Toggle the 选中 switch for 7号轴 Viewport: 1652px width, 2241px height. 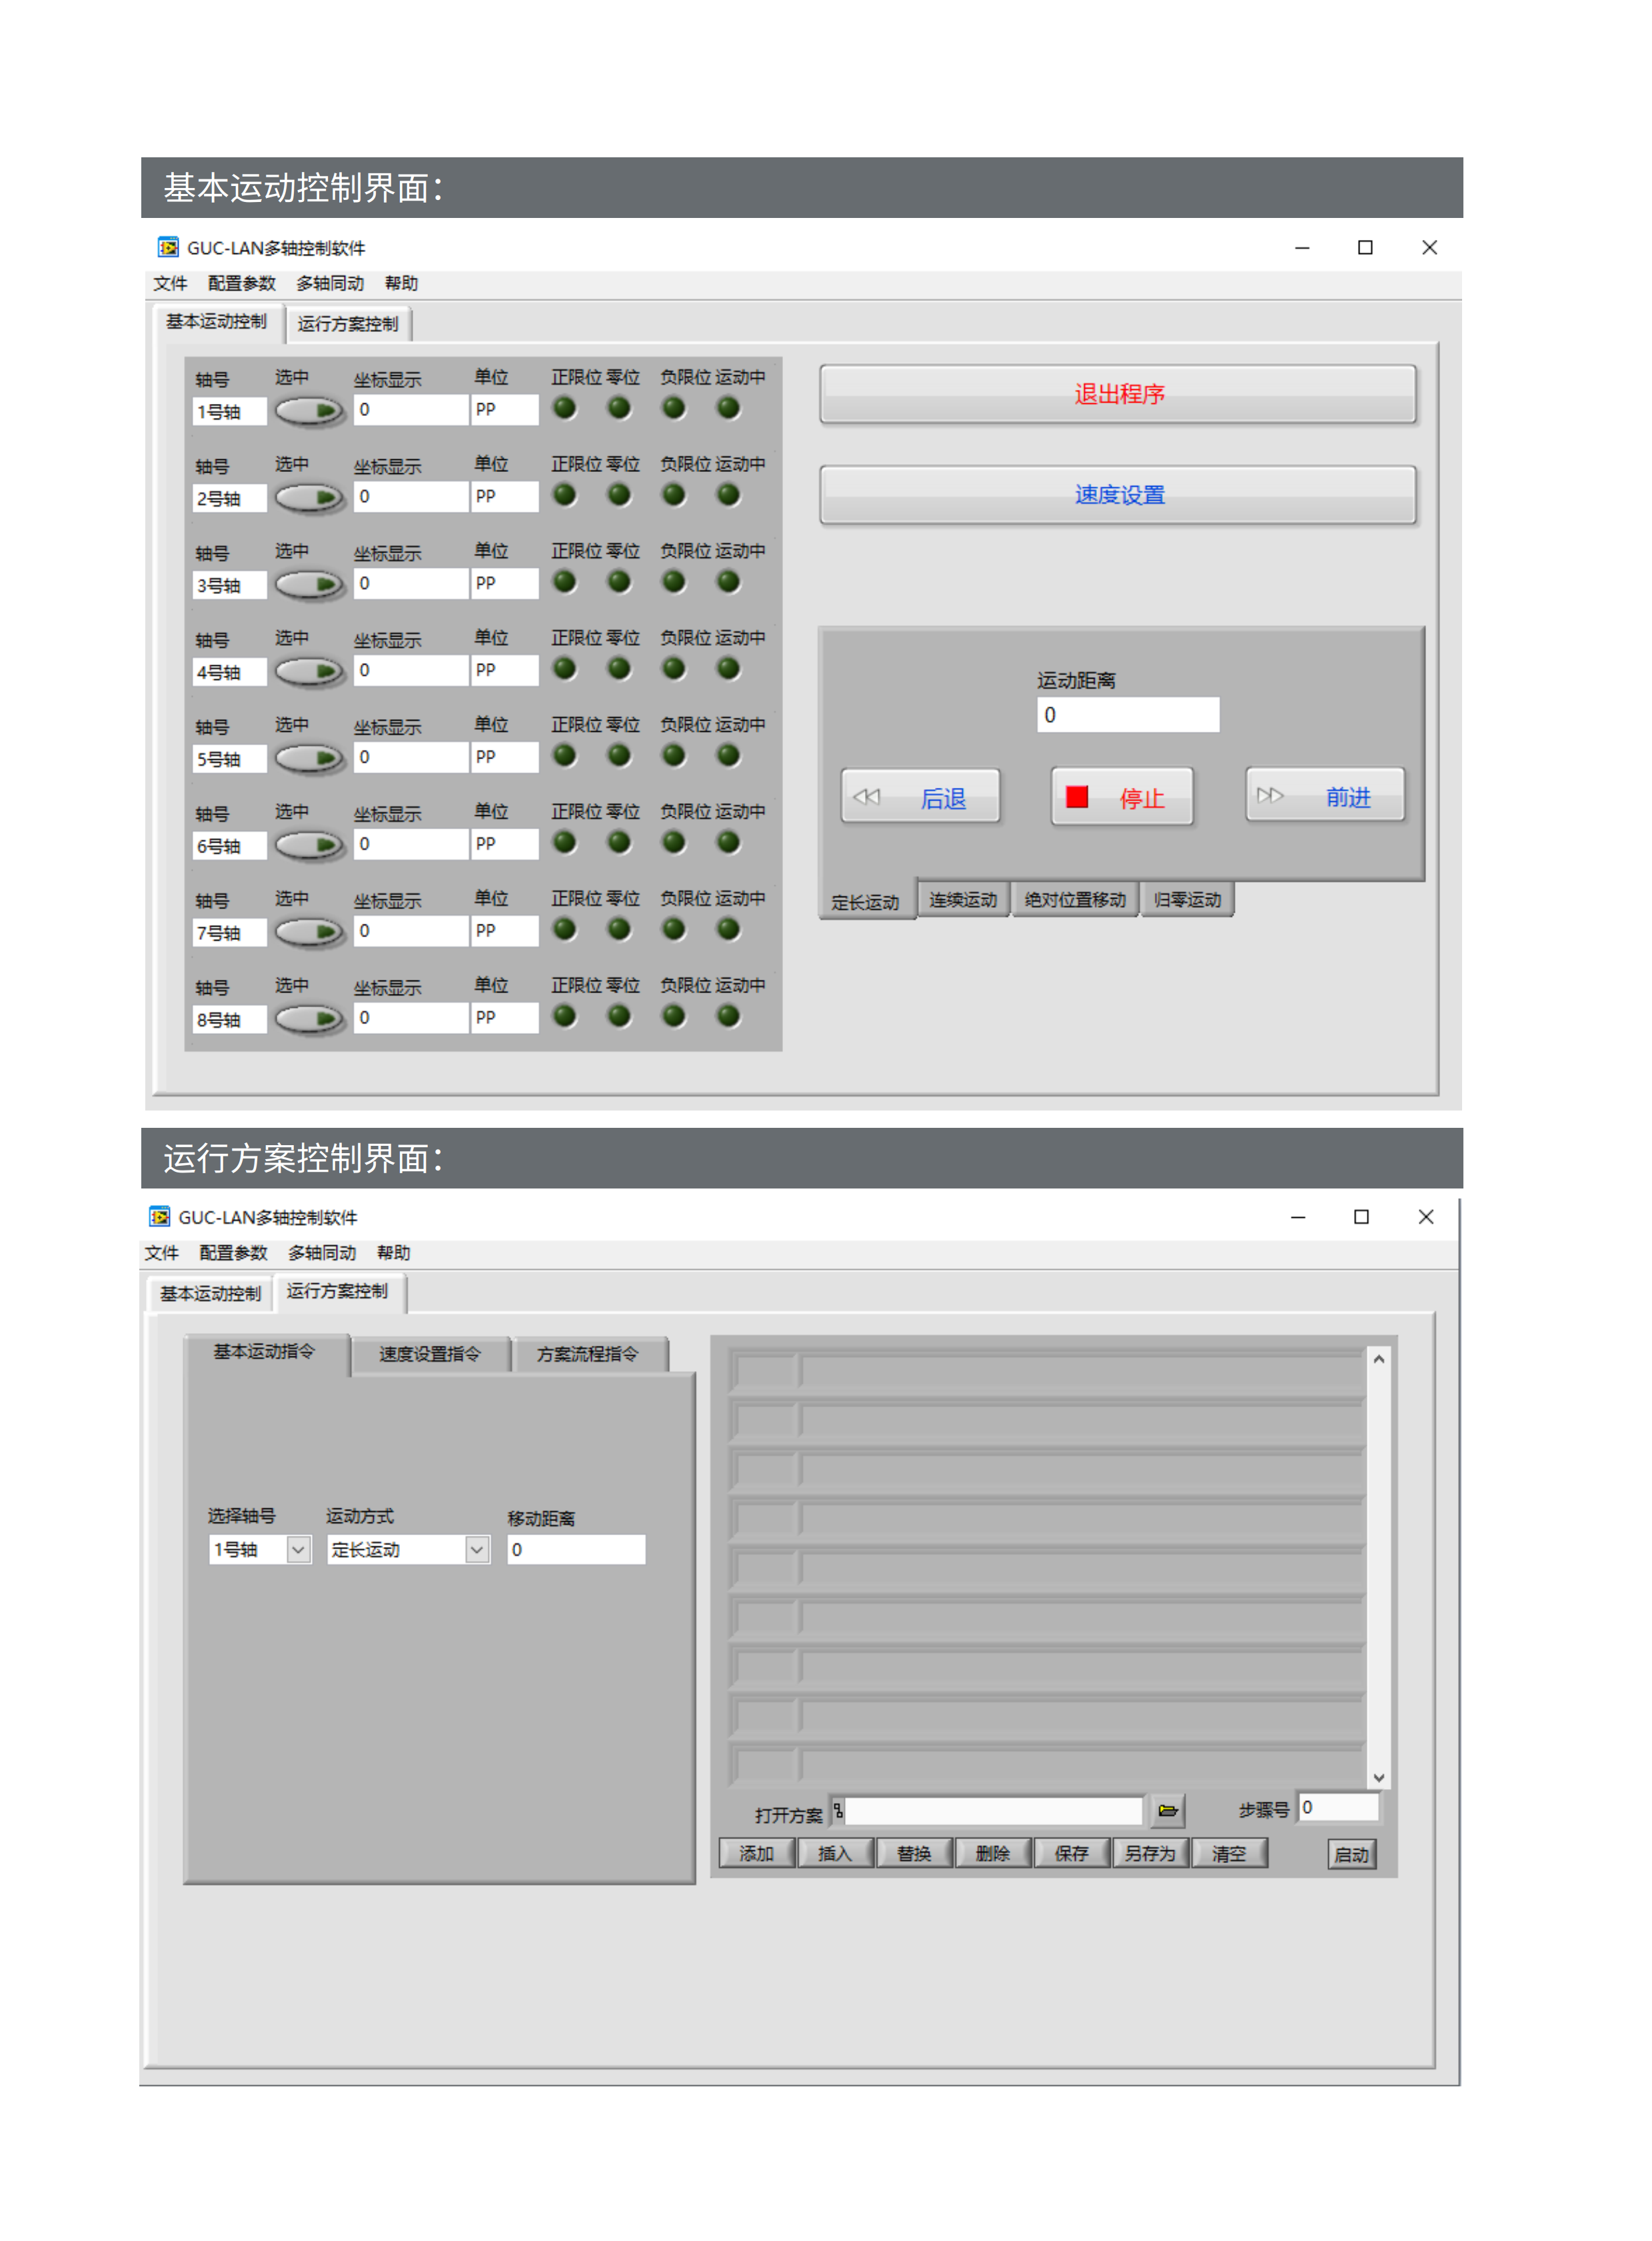coord(310,932)
